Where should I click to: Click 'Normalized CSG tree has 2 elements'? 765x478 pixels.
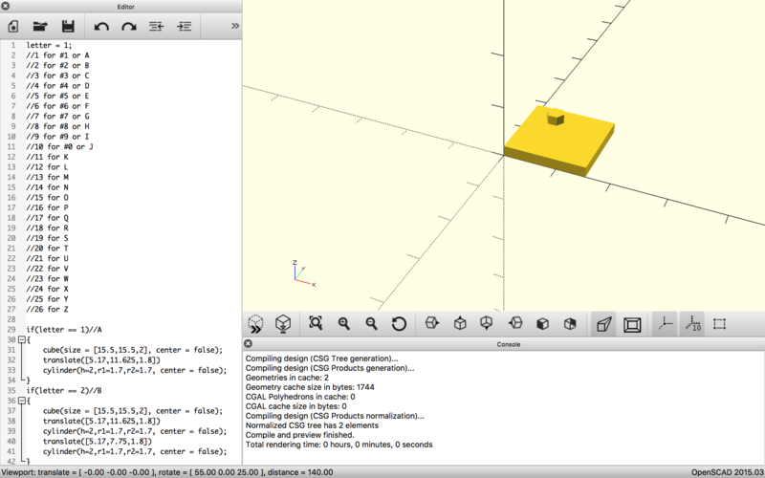[312, 425]
